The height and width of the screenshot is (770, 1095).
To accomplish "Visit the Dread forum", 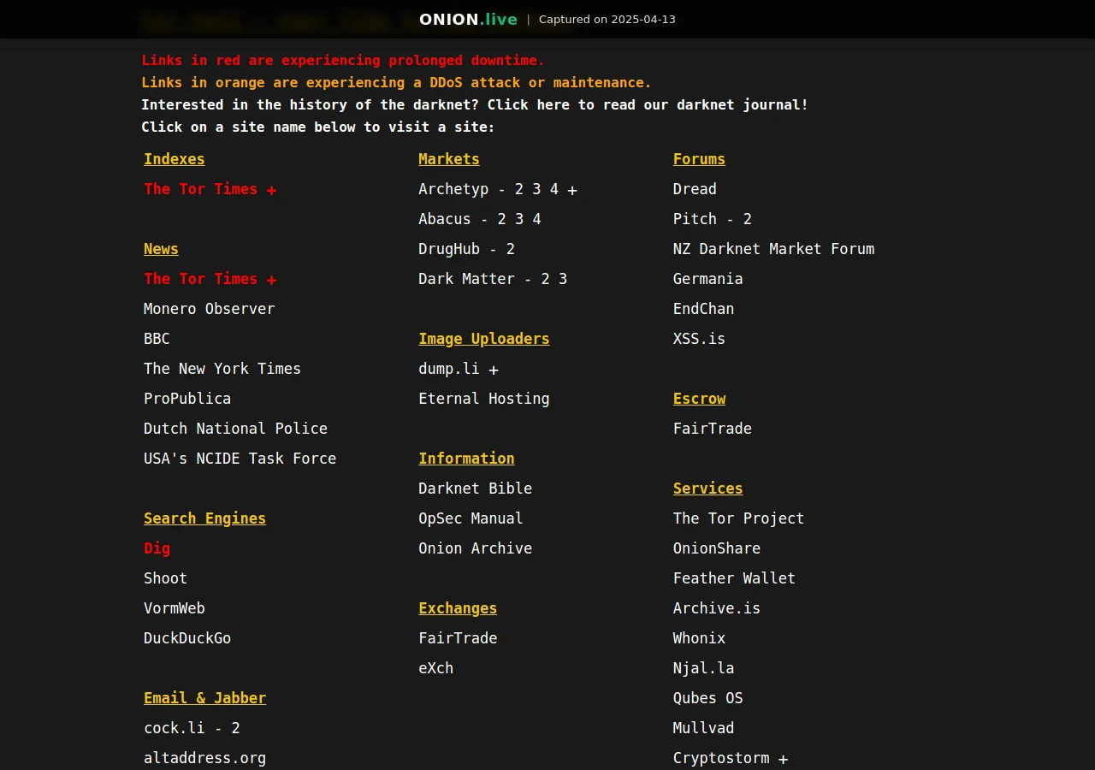I will 695,189.
